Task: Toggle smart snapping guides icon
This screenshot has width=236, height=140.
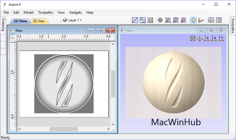Action: tap(143, 20)
